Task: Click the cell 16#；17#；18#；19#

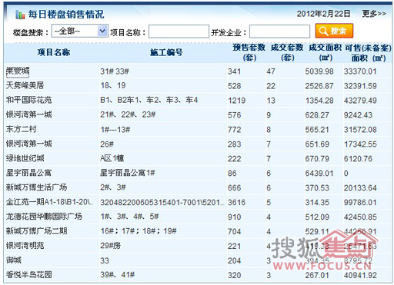Action: point(139,231)
